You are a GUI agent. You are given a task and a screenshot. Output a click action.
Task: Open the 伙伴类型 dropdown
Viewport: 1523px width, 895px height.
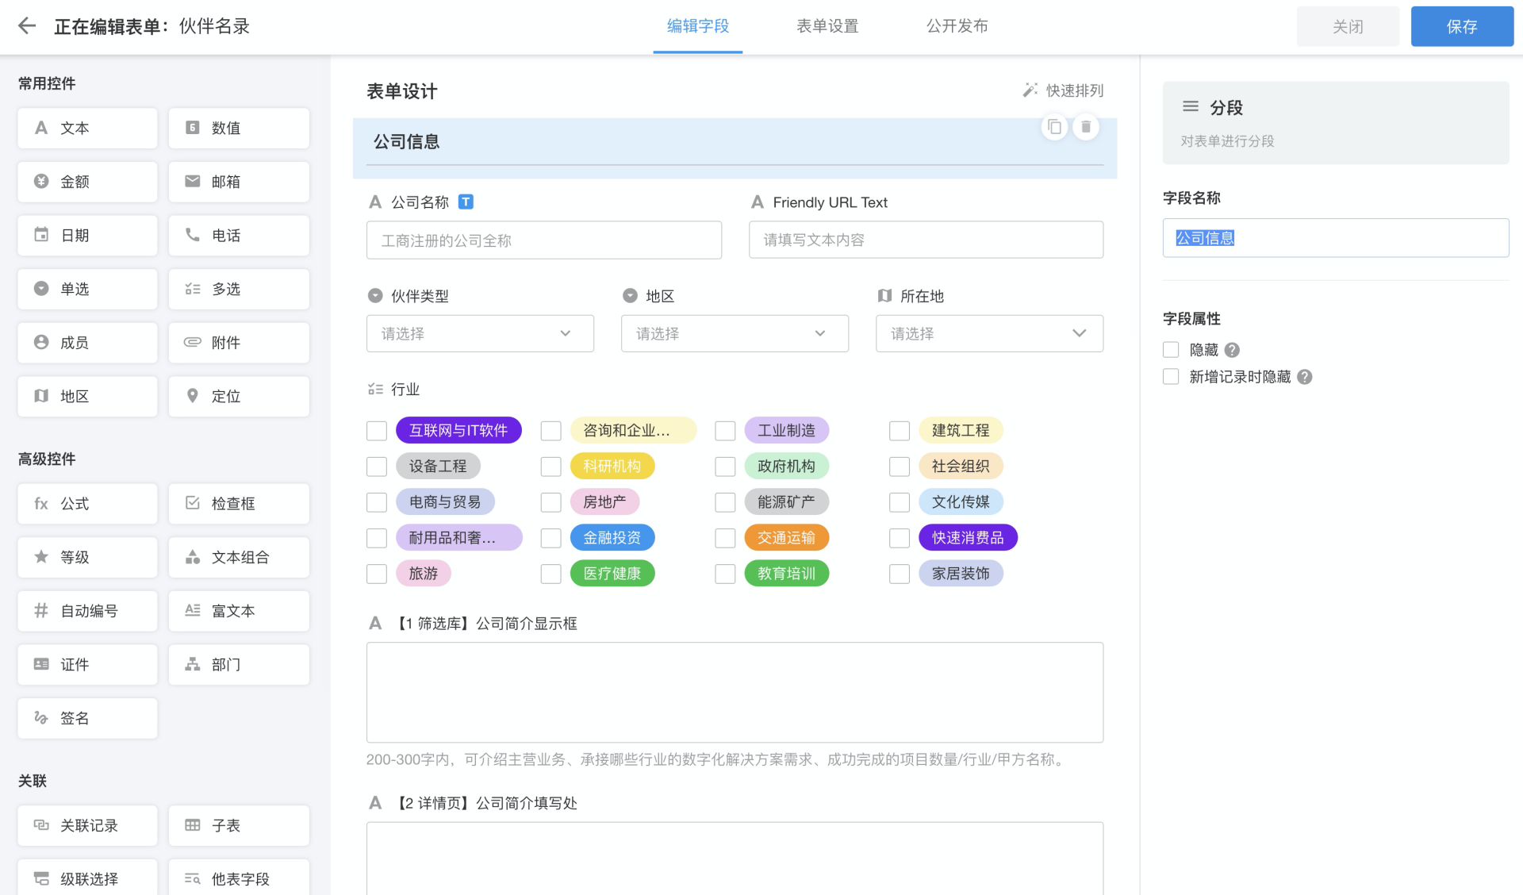pos(480,333)
